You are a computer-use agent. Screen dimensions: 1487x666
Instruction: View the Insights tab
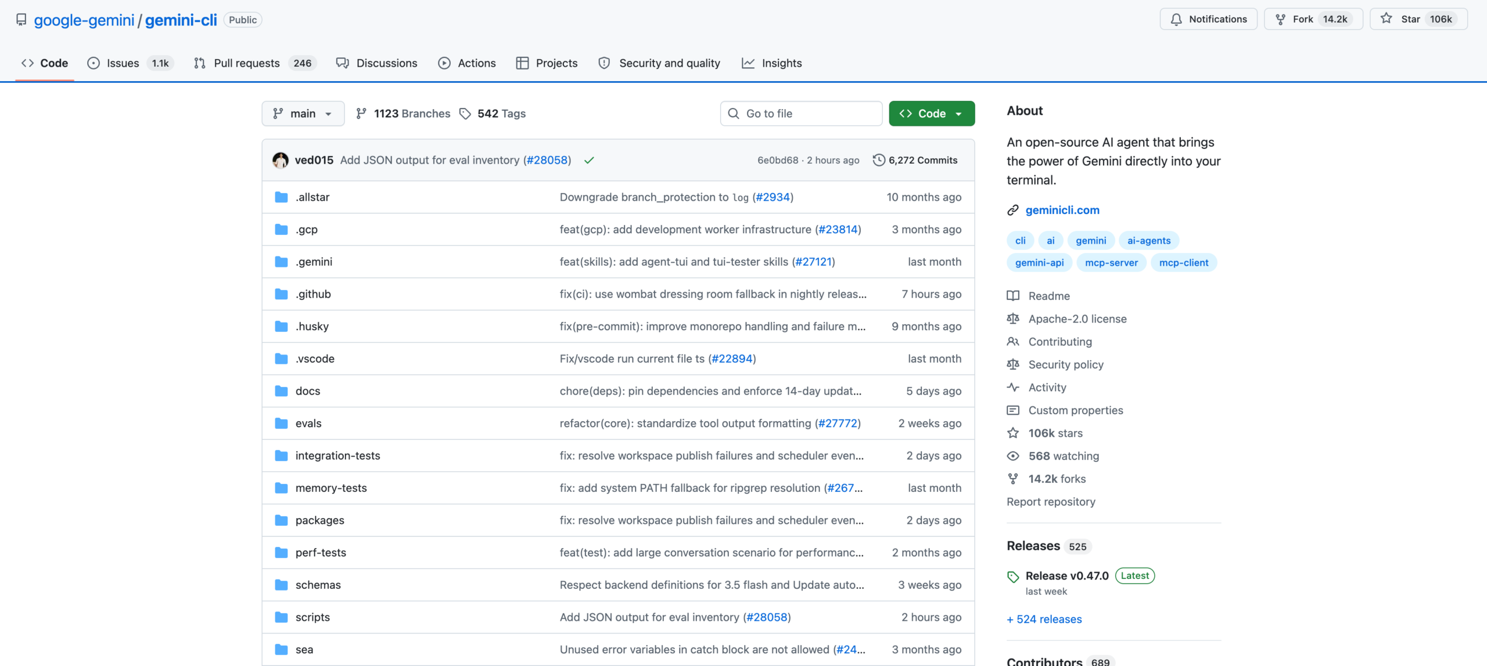click(x=772, y=63)
